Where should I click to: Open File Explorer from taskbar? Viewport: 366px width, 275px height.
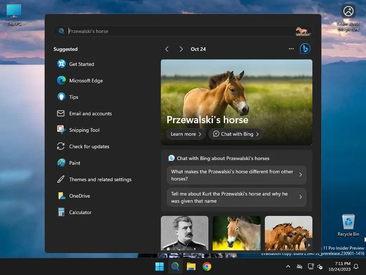pyautogui.click(x=191, y=266)
